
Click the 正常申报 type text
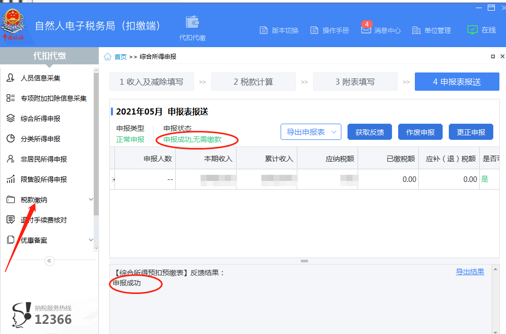(x=130, y=139)
